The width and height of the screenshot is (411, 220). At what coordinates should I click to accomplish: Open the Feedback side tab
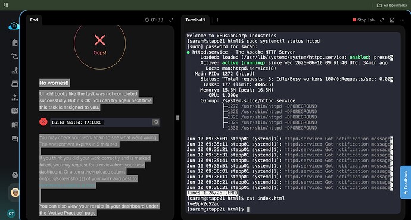pyautogui.click(x=406, y=183)
